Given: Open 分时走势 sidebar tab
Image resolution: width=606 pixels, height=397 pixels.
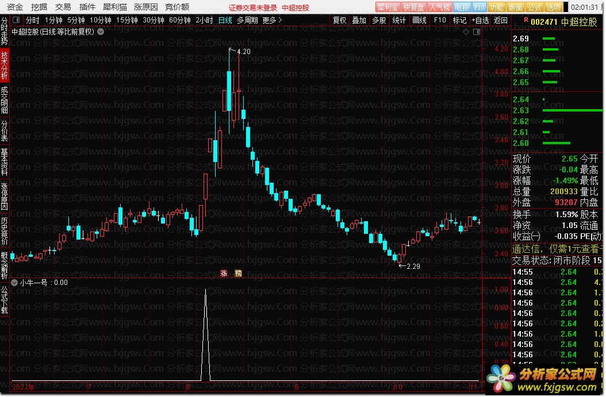Looking at the screenshot, I should pyautogui.click(x=4, y=30).
